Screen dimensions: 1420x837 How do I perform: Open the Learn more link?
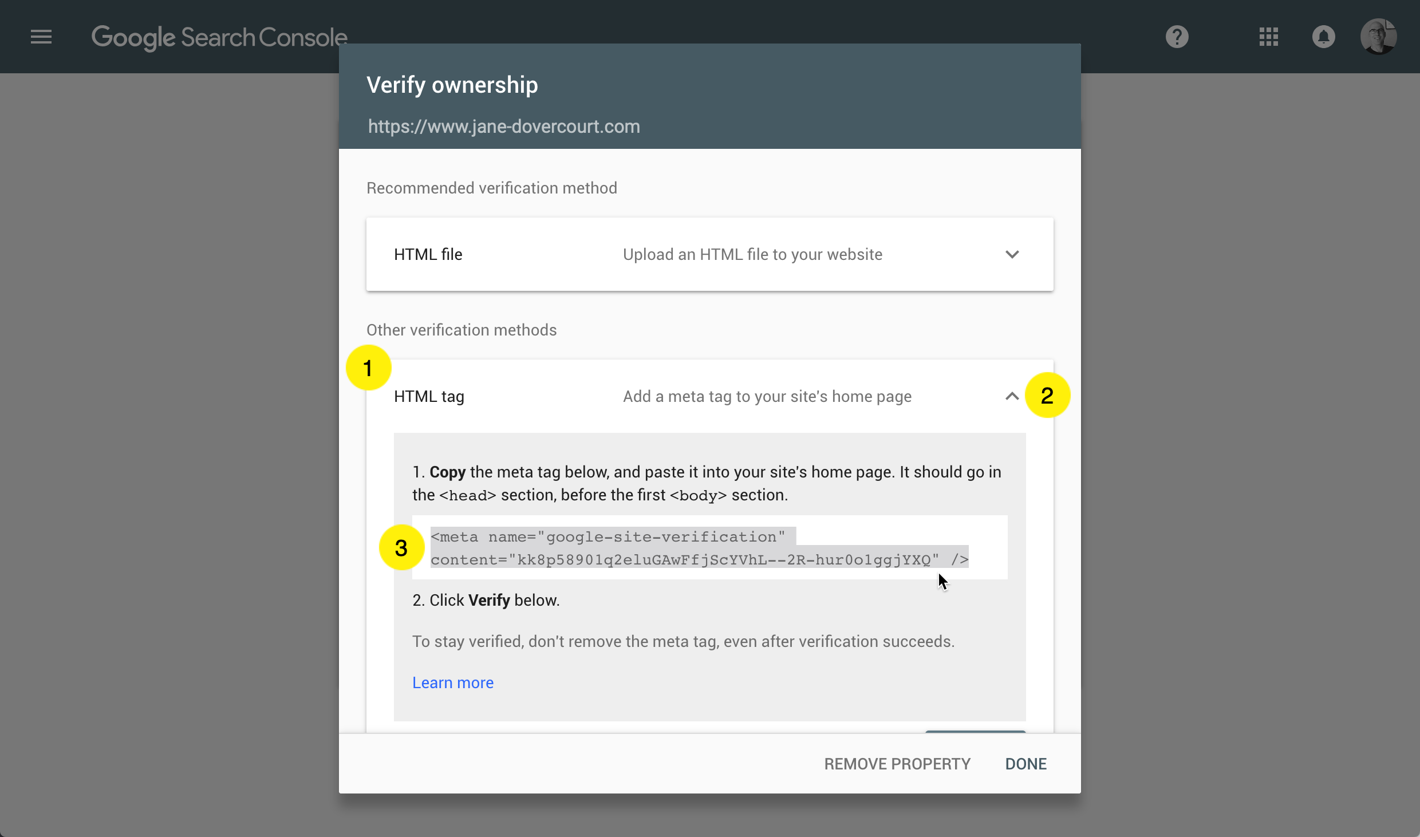(452, 682)
